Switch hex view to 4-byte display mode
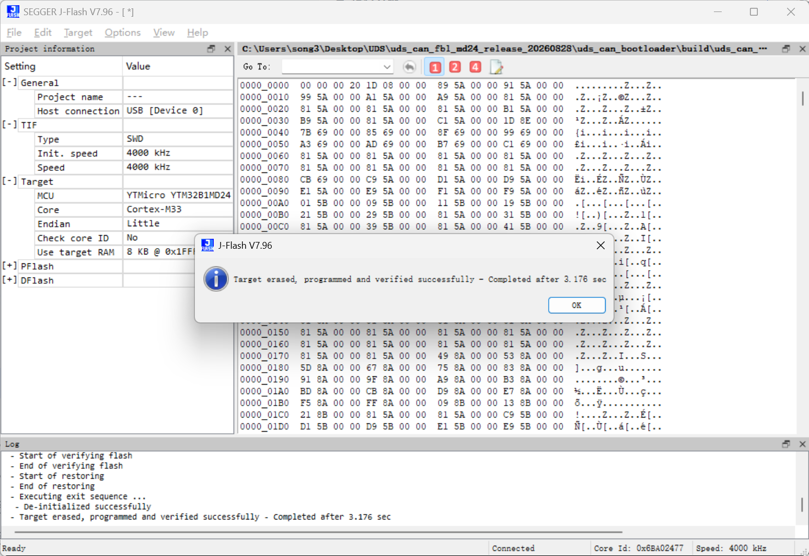 click(475, 67)
